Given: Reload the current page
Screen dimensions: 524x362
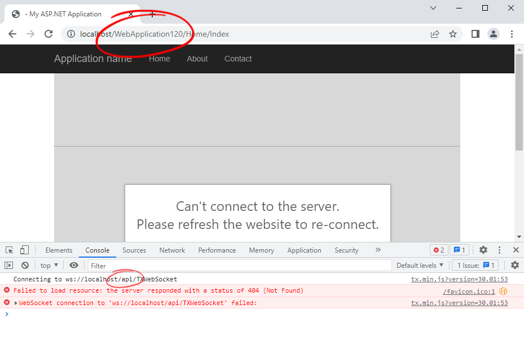Looking at the screenshot, I should point(49,34).
